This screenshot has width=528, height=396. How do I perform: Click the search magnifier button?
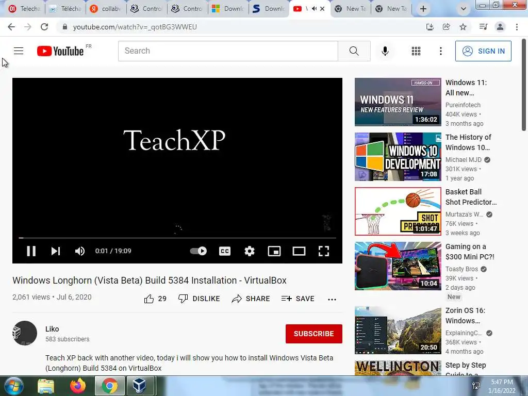point(354,51)
